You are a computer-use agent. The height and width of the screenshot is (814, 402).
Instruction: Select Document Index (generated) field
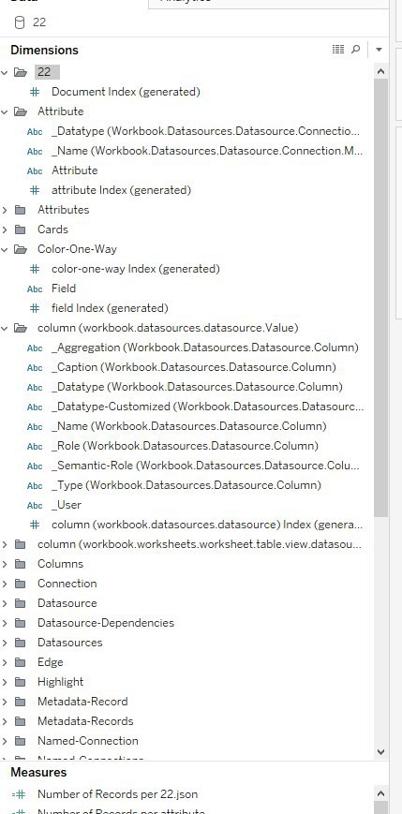pos(126,92)
